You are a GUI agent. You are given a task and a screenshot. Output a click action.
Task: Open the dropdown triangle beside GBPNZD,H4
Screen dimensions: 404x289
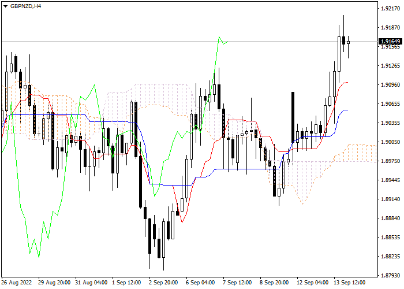coord(5,6)
